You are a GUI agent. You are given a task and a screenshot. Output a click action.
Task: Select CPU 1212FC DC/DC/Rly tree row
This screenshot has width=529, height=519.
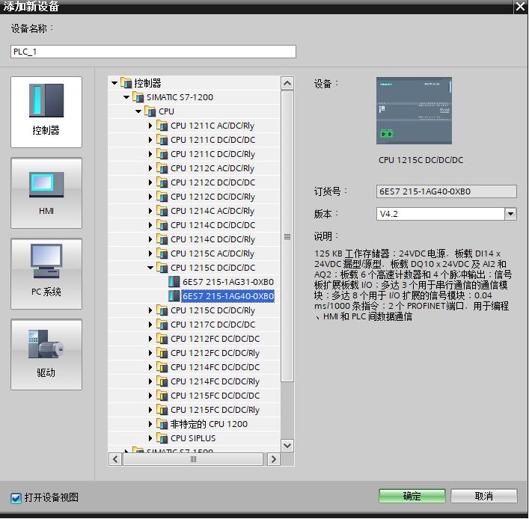pos(194,353)
